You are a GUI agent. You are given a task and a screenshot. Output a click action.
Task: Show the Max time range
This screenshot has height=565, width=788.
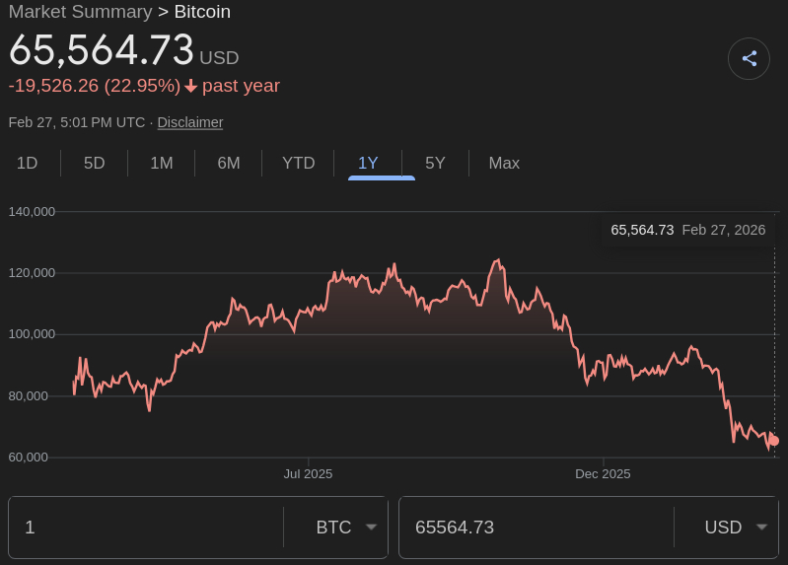(504, 164)
